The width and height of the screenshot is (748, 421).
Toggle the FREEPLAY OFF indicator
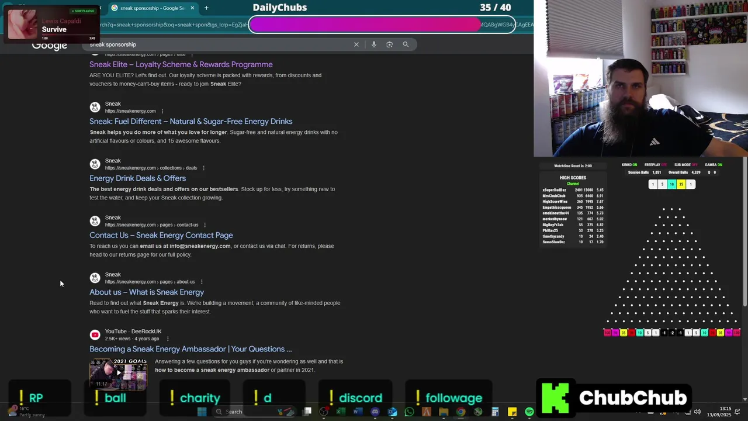655,165
